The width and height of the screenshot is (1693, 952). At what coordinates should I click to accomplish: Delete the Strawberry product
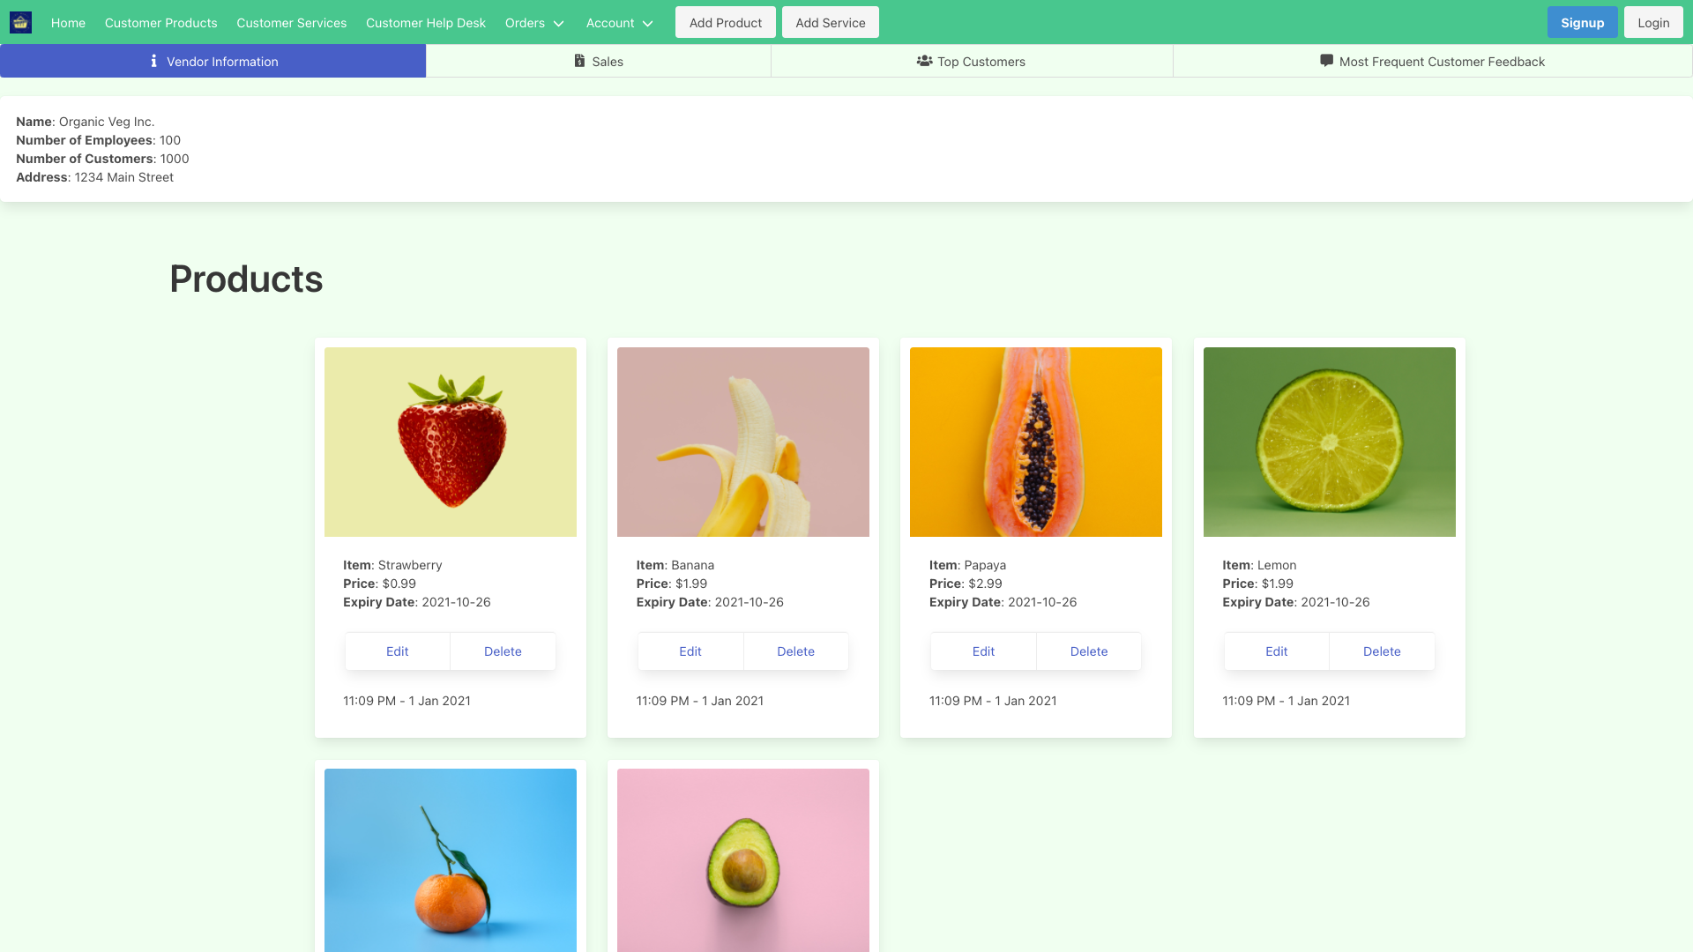coord(503,651)
